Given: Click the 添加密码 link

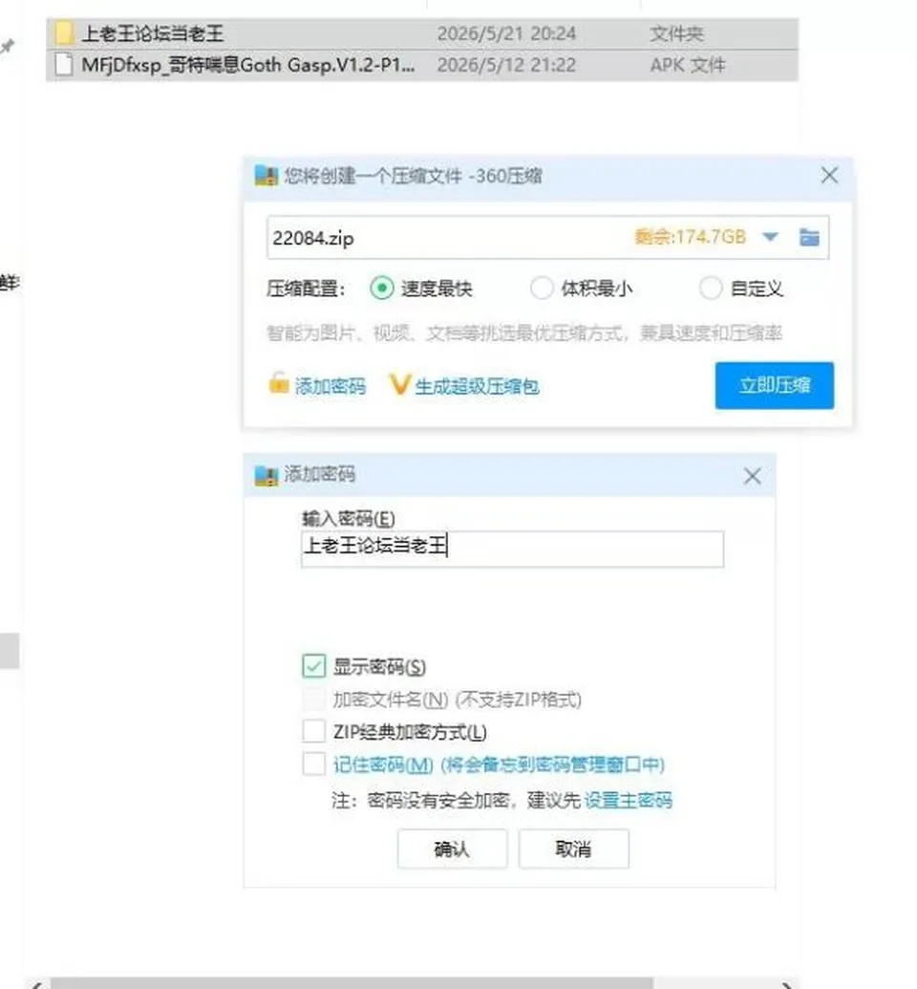Looking at the screenshot, I should pyautogui.click(x=331, y=386).
